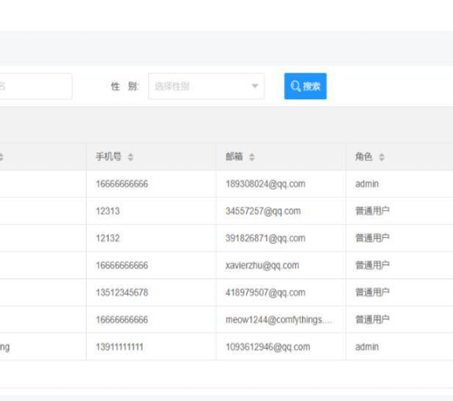This screenshot has width=453, height=401.
Task: Click phone number cell 12313
Action: coord(107,211)
